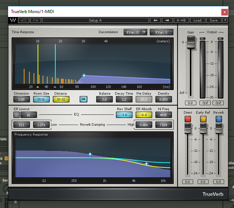The width and height of the screenshot is (234, 208).
Task: Click the low damping ratio 1.37x
Action: click(41, 125)
